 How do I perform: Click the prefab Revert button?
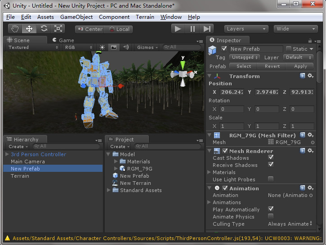click(272, 66)
